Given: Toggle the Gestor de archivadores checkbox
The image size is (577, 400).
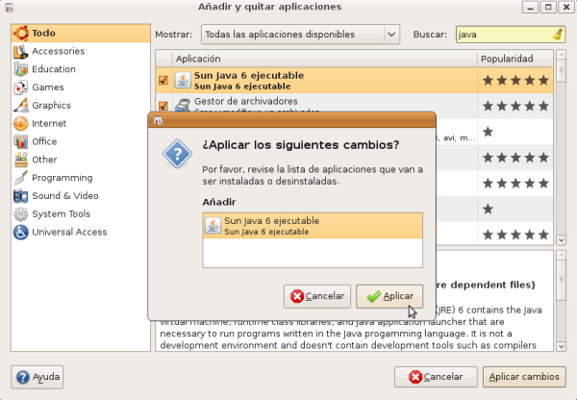Looking at the screenshot, I should [163, 105].
